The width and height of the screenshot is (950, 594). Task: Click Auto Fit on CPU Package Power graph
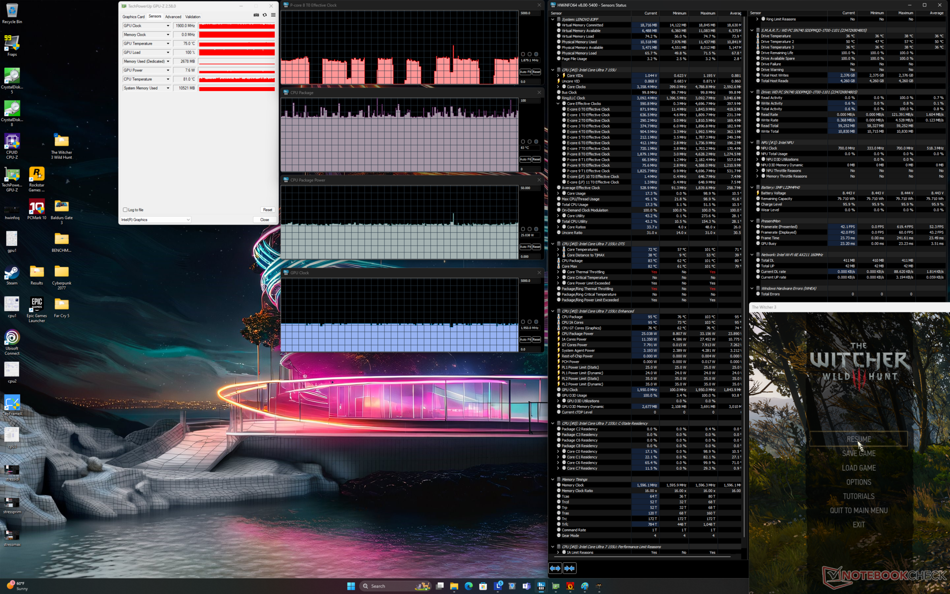point(524,247)
